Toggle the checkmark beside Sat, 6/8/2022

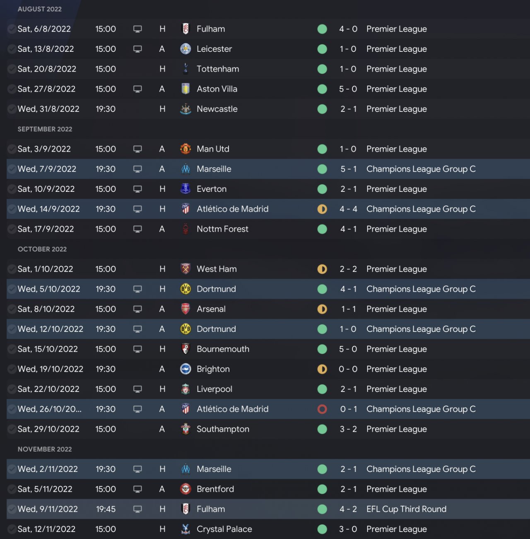click(12, 29)
